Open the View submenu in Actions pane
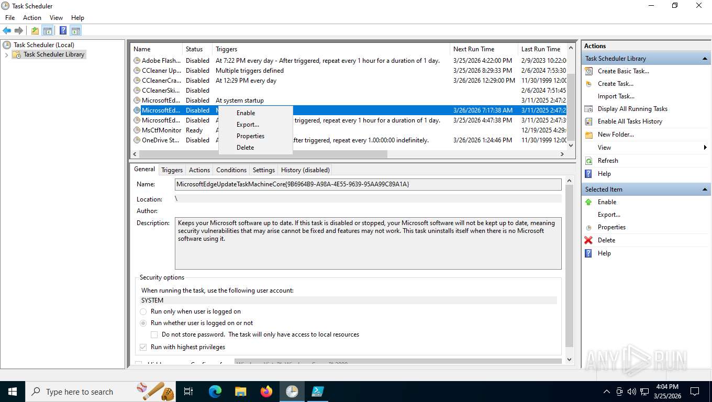The height and width of the screenshot is (402, 712). point(647,148)
